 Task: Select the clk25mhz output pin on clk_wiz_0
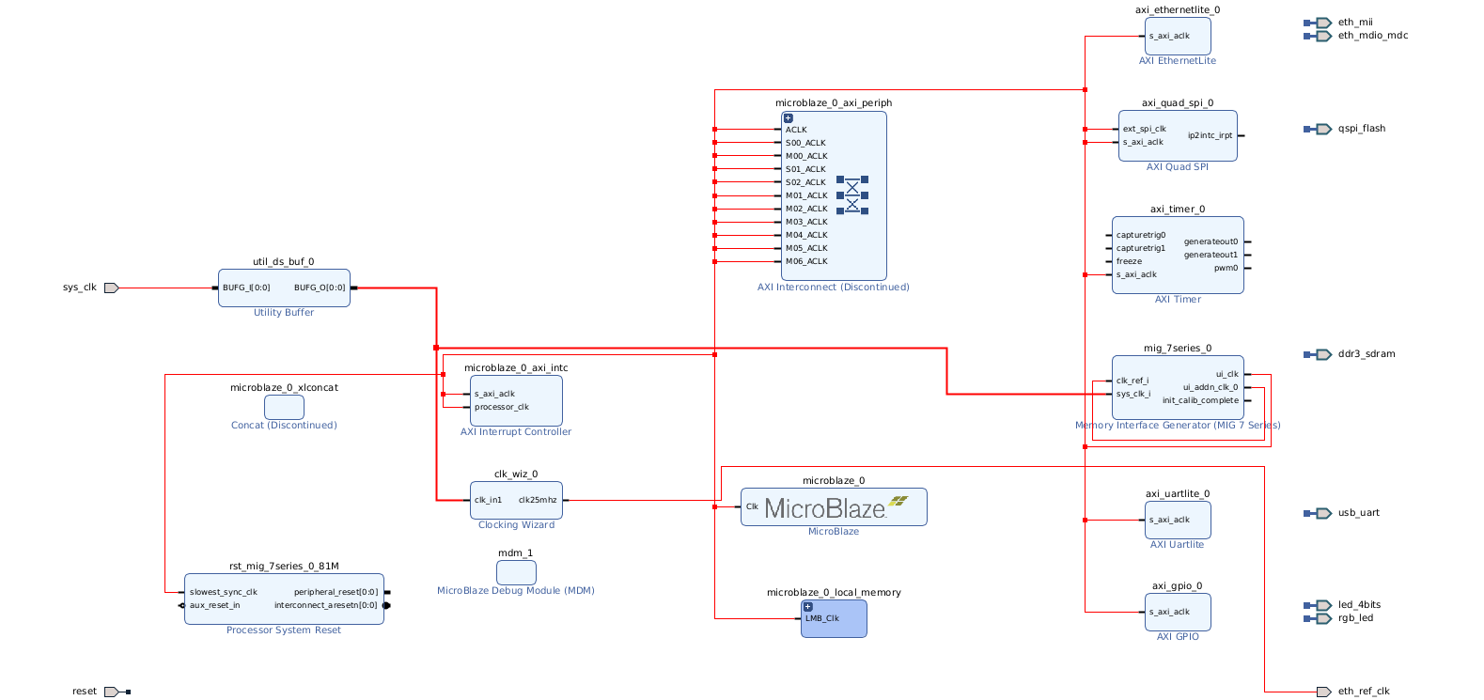click(x=538, y=501)
